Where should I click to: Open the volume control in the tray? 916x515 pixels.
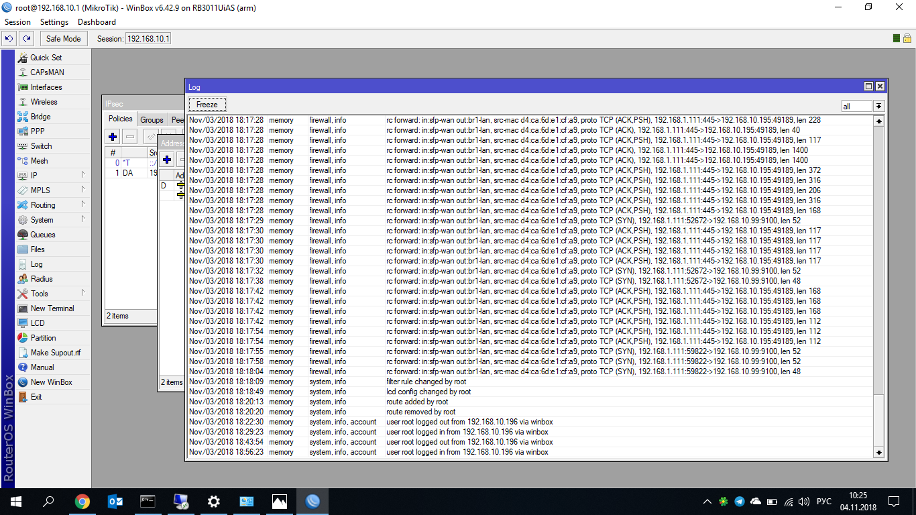[805, 502]
